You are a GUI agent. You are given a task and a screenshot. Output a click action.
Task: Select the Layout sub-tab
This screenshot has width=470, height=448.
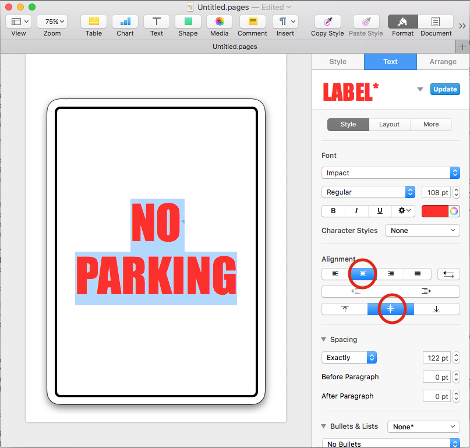point(389,124)
